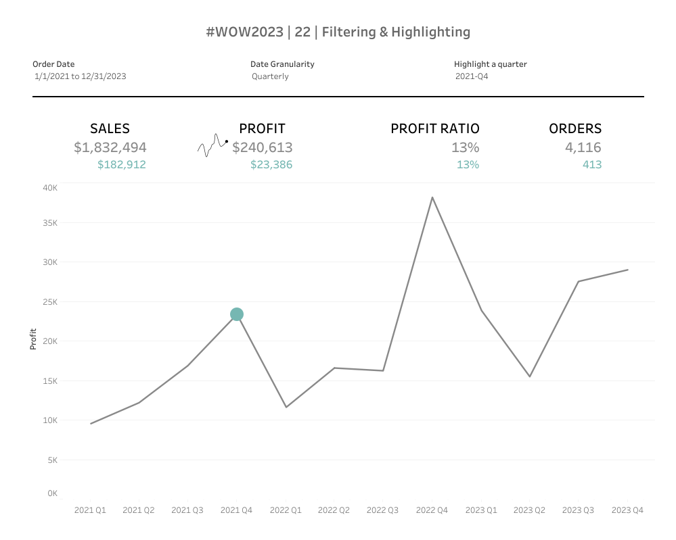The height and width of the screenshot is (540, 676).
Task: Click the total sales value $1,832,494
Action: point(110,147)
